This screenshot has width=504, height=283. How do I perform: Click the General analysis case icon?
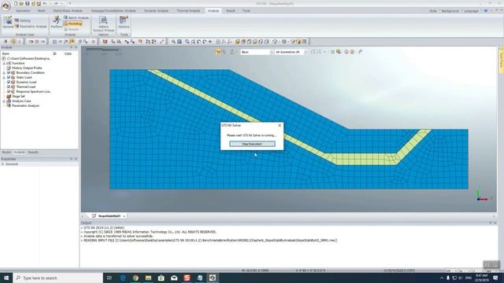pyautogui.click(x=8, y=23)
